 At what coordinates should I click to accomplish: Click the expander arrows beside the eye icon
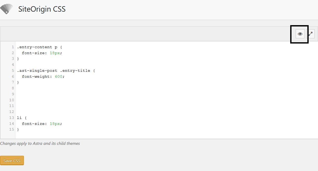(x=311, y=34)
